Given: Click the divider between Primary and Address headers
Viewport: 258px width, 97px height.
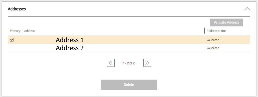Looking at the screenshot, I should [x=22, y=31].
